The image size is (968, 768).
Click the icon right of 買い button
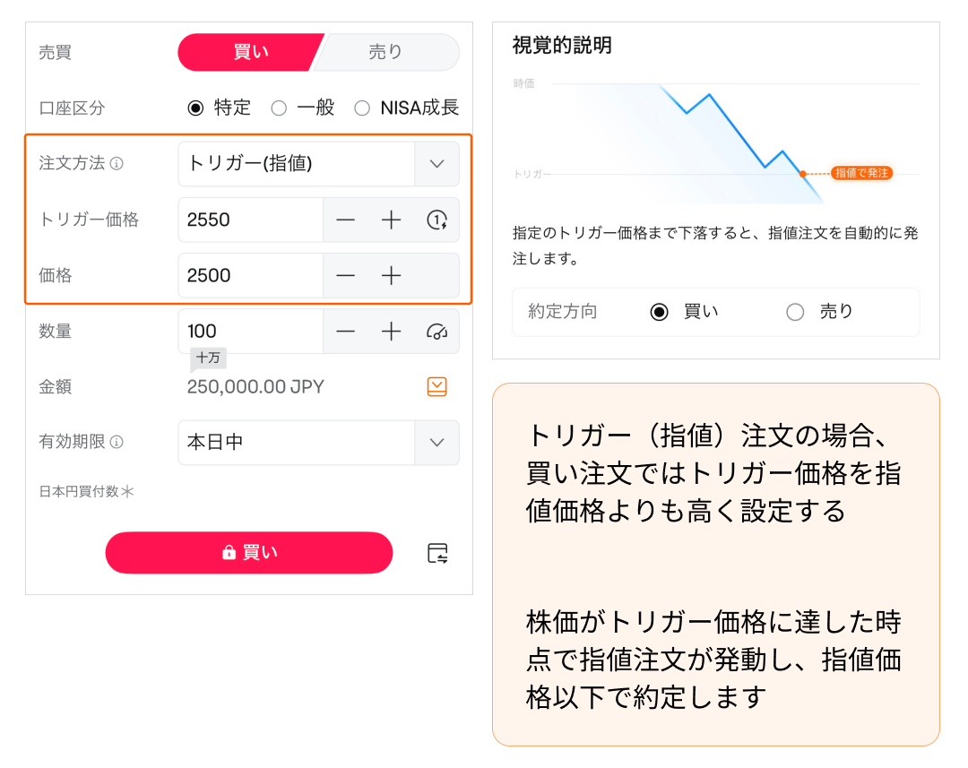pos(437,553)
